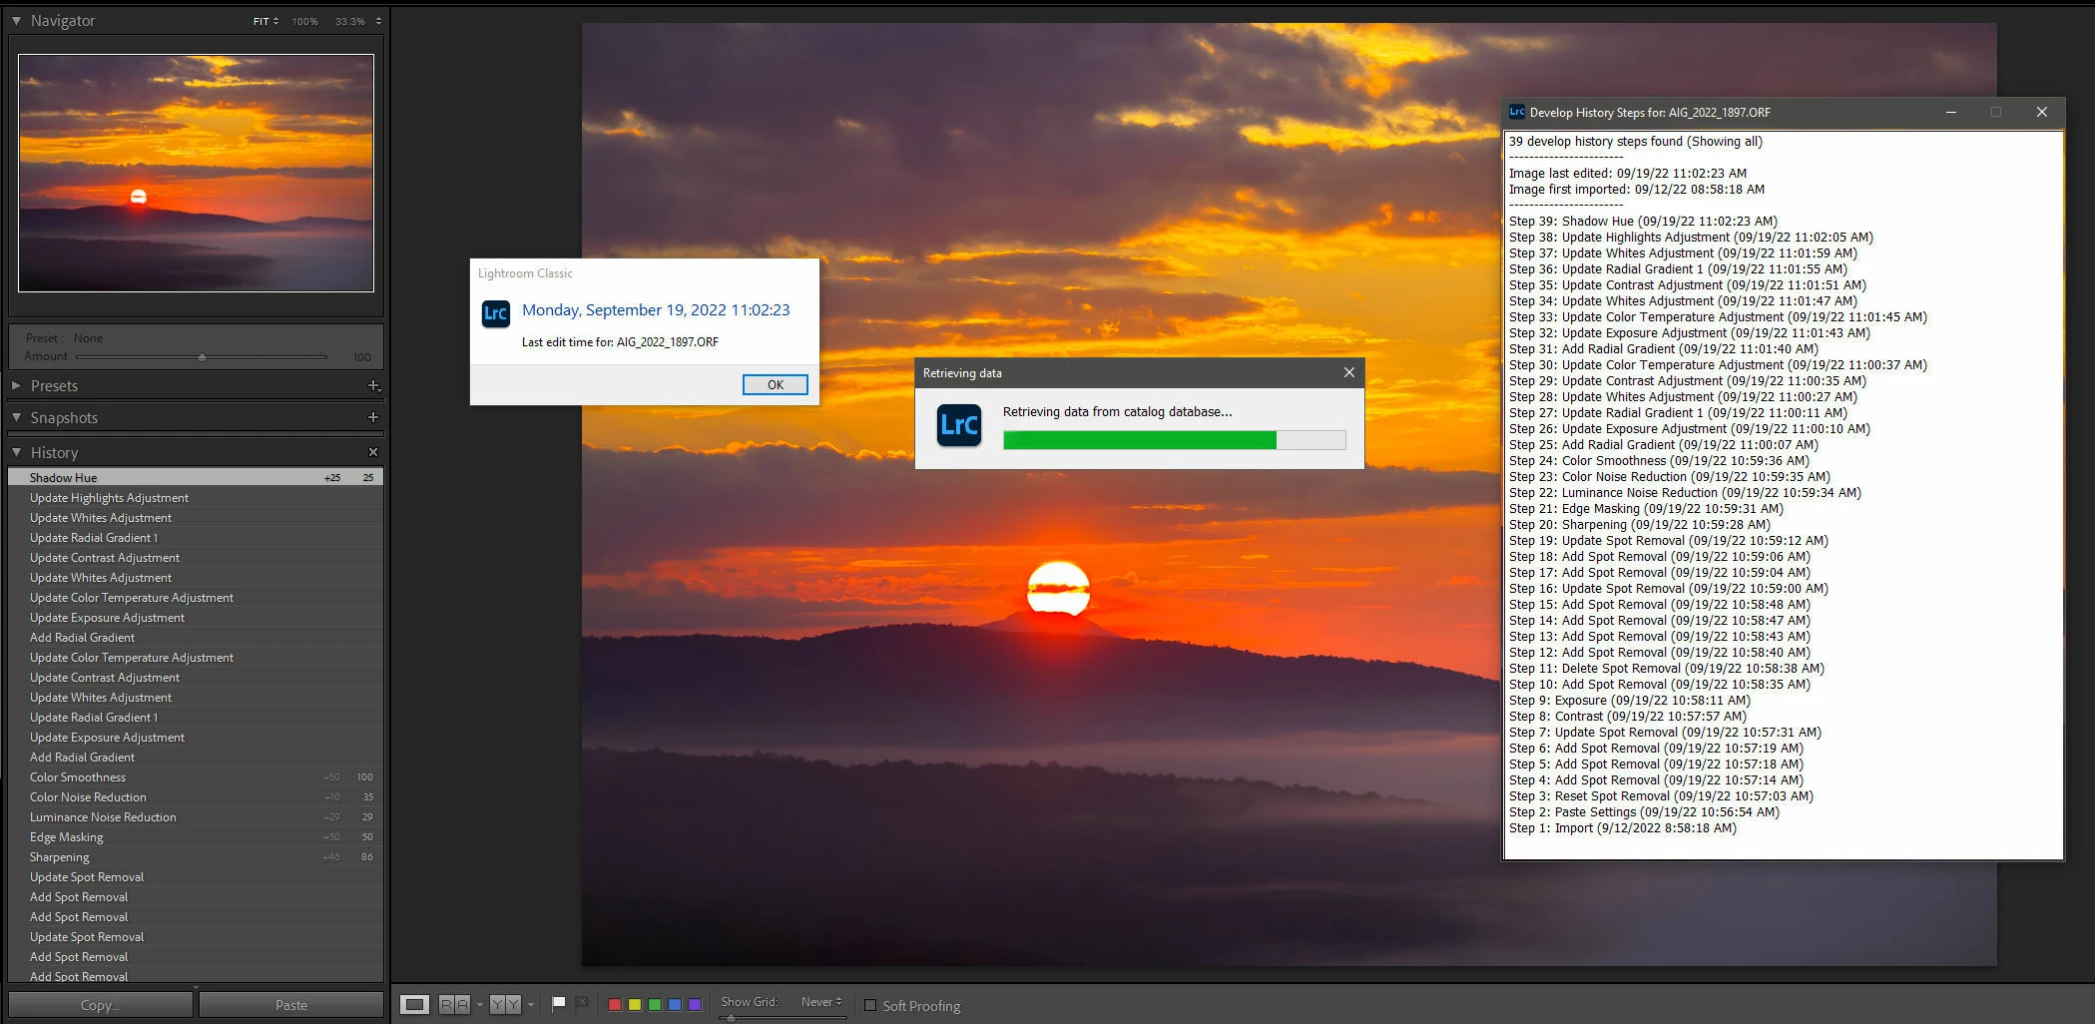Click 'Step 2: Paste Settings' line
The width and height of the screenshot is (2095, 1024).
coord(1644,811)
